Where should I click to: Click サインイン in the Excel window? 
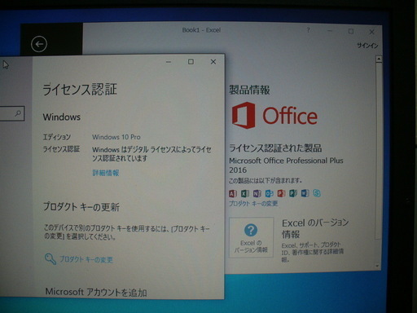[367, 46]
